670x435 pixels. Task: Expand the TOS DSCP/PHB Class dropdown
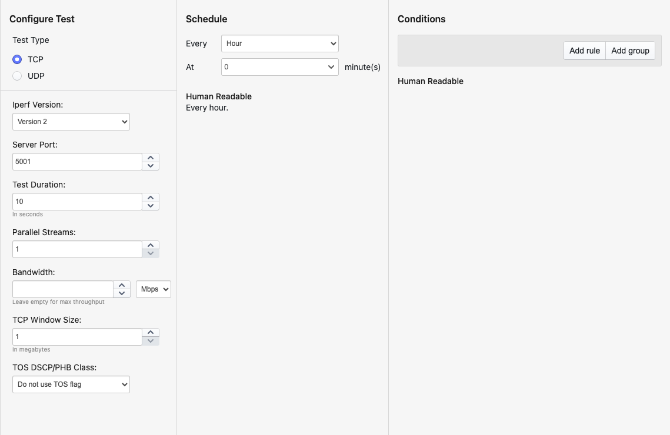pos(71,384)
